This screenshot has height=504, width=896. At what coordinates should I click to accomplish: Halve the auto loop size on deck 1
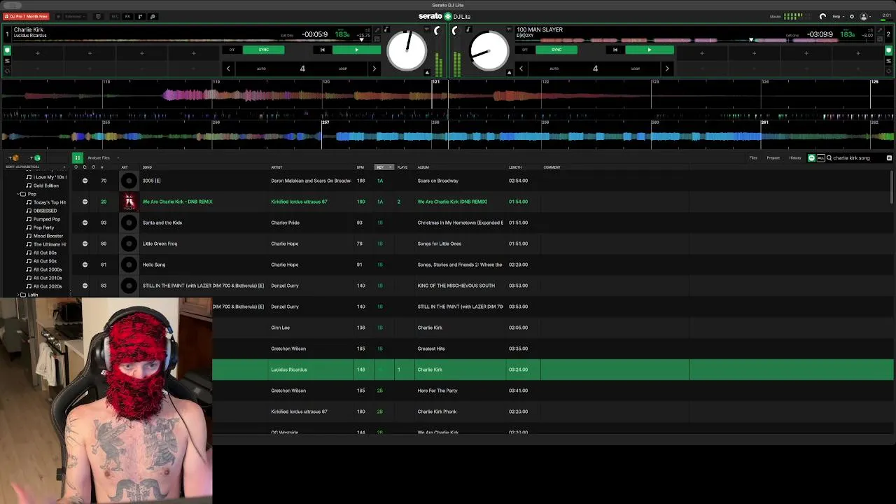click(228, 69)
